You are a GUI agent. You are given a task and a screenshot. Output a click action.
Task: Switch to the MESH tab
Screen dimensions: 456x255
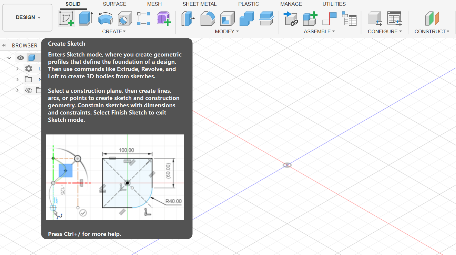pos(154,4)
